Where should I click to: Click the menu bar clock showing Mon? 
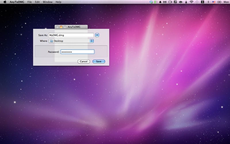[226, 2]
